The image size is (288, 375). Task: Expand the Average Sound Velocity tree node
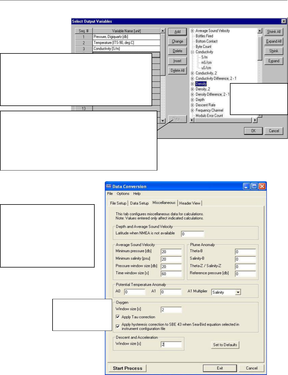[x=192, y=31]
